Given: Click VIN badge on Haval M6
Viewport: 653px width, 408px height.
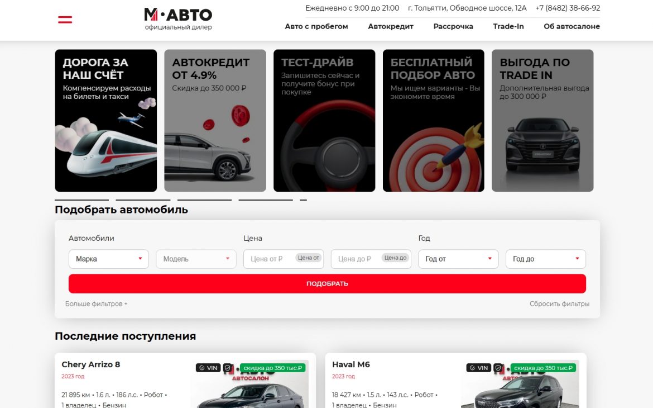Looking at the screenshot, I should tap(478, 368).
